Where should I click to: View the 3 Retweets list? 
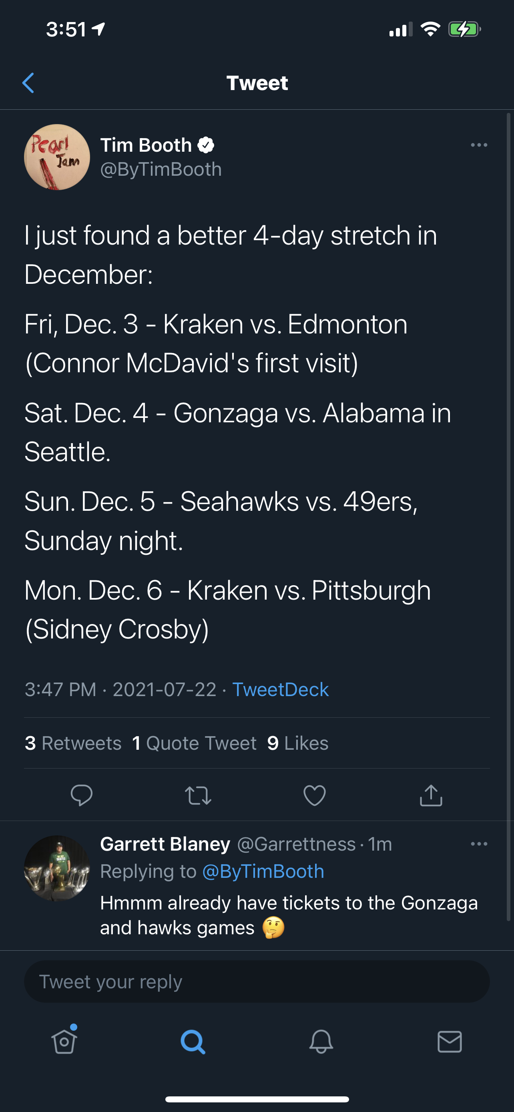coord(73,743)
